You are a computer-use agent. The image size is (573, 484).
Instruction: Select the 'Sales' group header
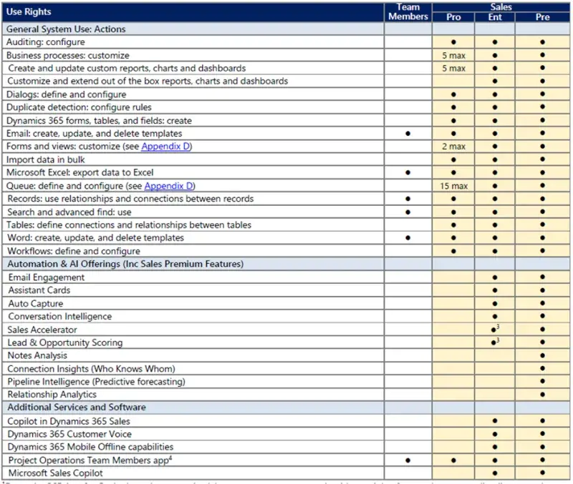pyautogui.click(x=501, y=7)
